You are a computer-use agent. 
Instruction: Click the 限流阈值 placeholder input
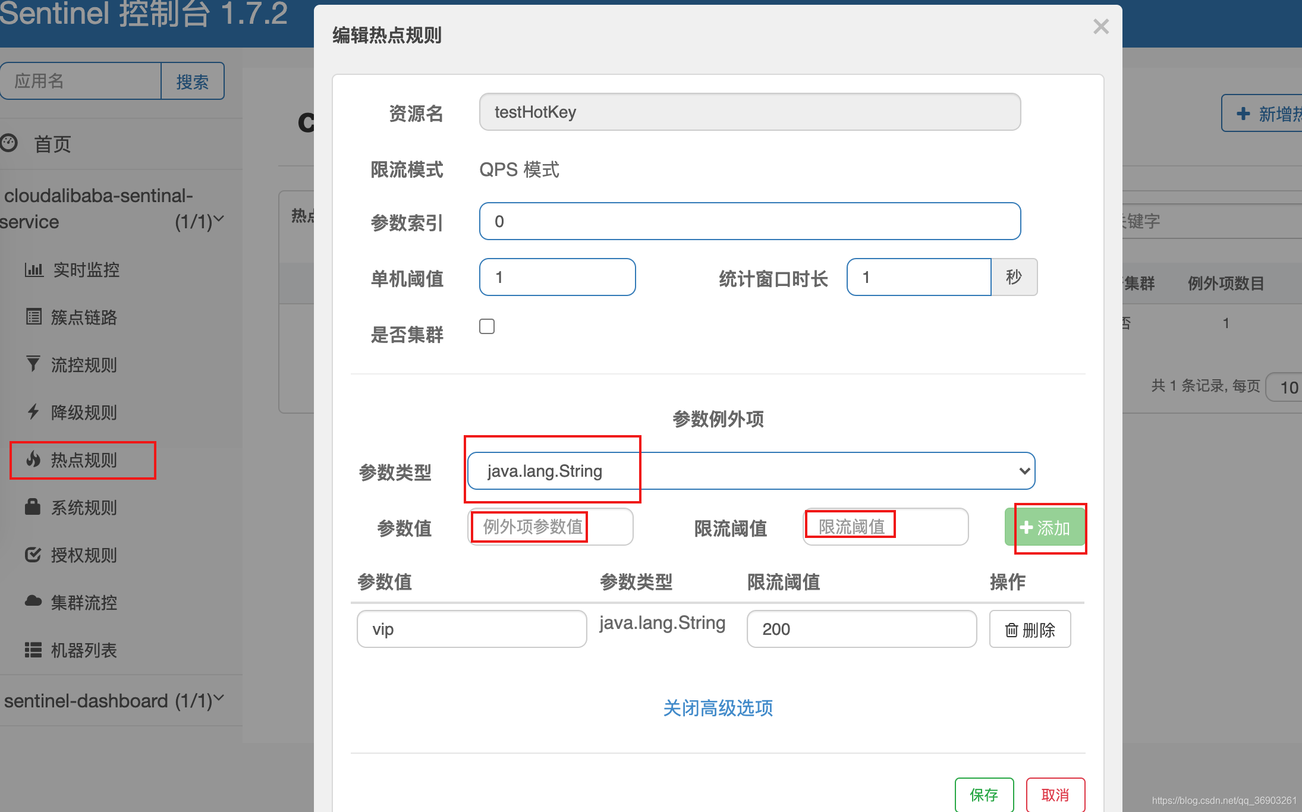point(886,527)
